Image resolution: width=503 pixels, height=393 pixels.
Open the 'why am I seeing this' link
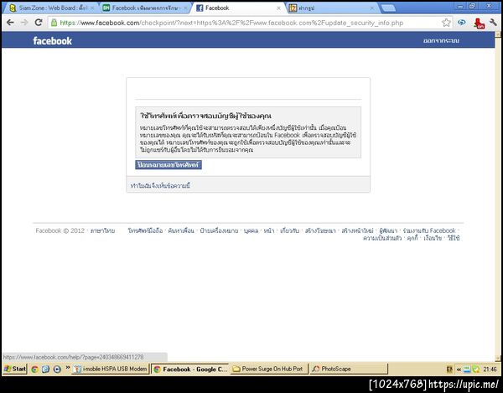coord(160,185)
